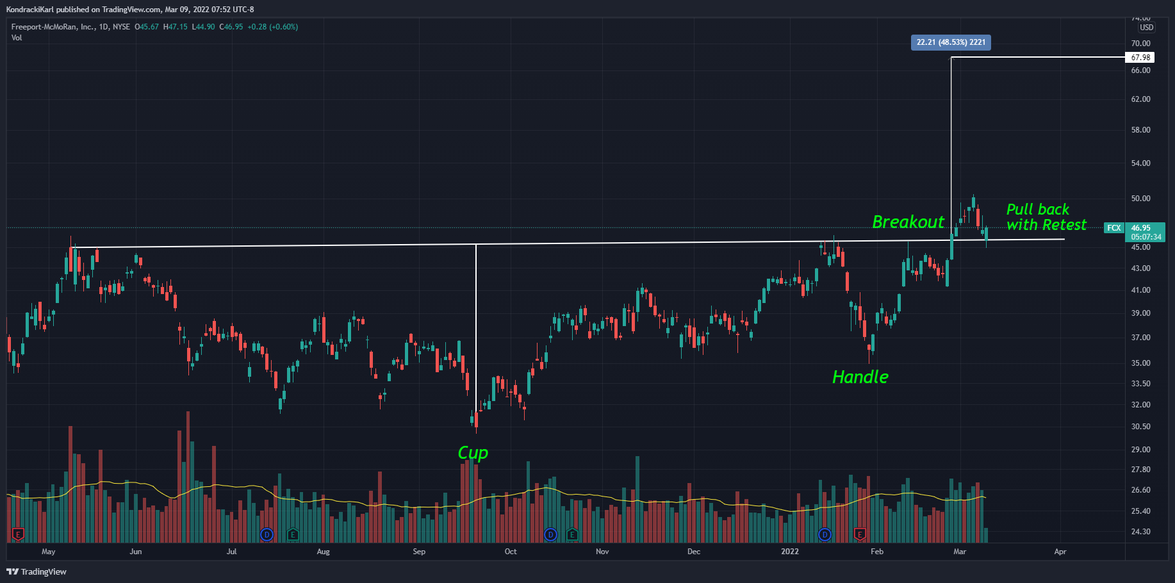The height and width of the screenshot is (583, 1175).
Task: Click the USD currency label on price axis
Action: (1146, 28)
